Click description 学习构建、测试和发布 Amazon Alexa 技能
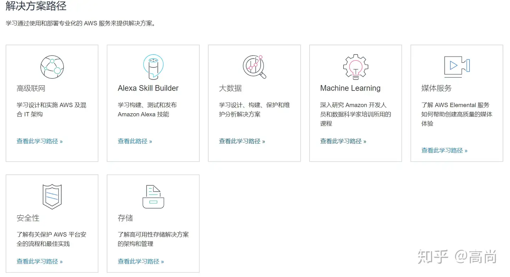The image size is (510, 277). coord(147,110)
